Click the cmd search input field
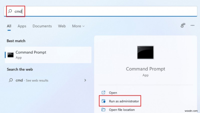This screenshot has width=200, height=113. [x=100, y=11]
